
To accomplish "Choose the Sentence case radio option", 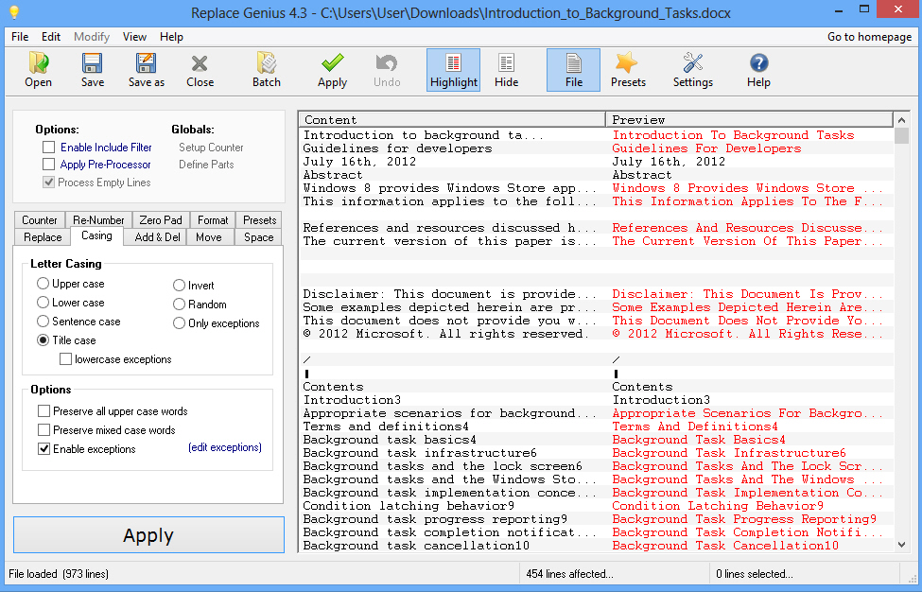I will click(43, 322).
